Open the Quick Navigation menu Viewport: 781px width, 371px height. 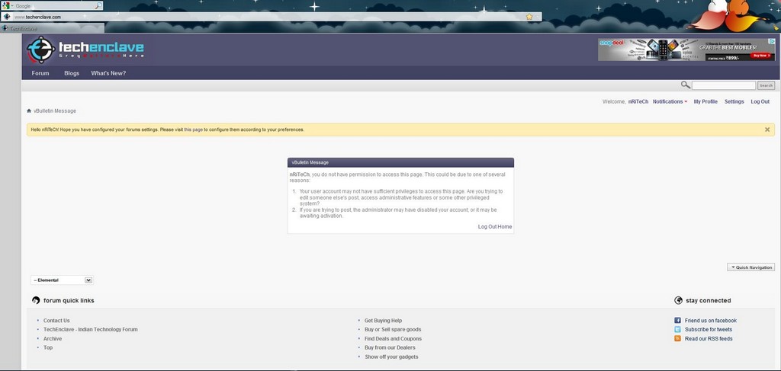tap(750, 267)
